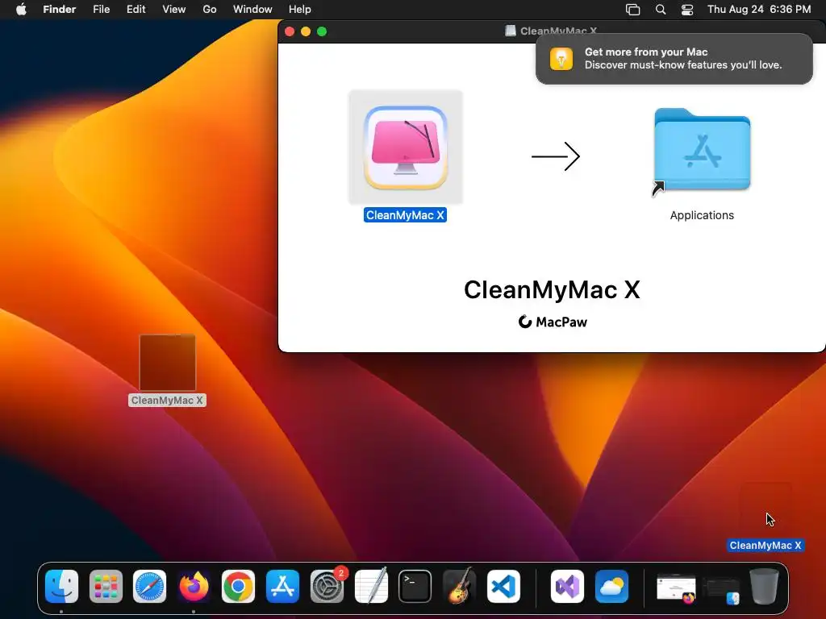Screen dimensions: 826x619
Task: Open the Help menu
Action: [300, 10]
